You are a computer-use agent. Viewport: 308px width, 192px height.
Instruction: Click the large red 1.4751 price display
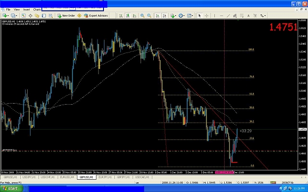(x=283, y=27)
